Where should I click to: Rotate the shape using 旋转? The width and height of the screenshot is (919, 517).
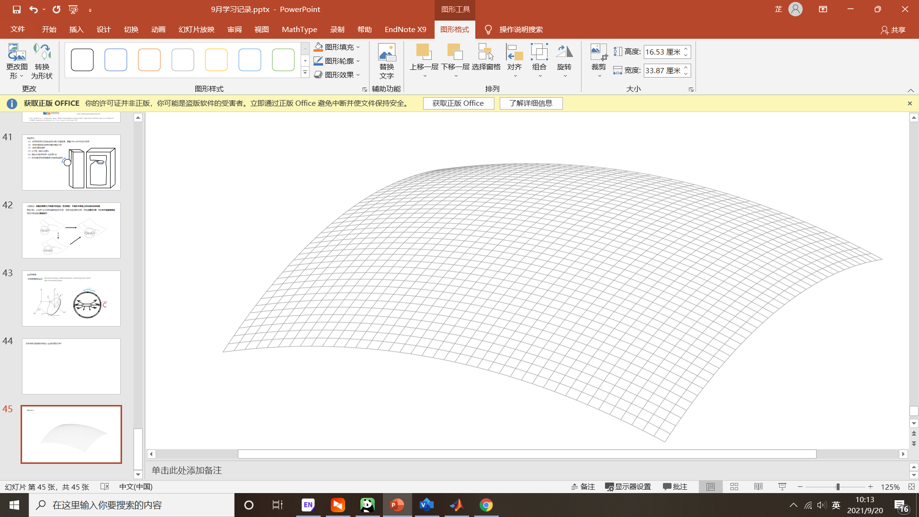point(565,60)
